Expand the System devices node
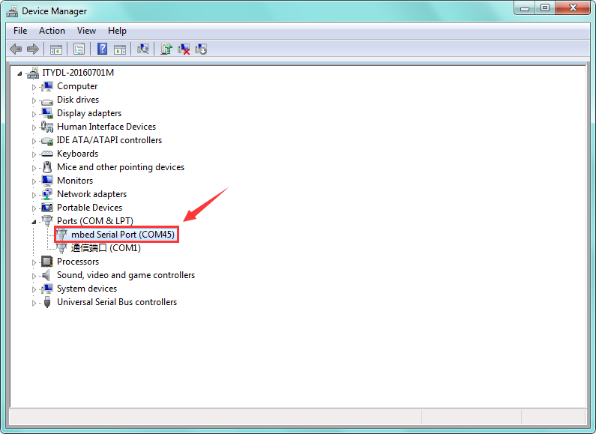Viewport: 596px width, 434px height. pyautogui.click(x=34, y=289)
